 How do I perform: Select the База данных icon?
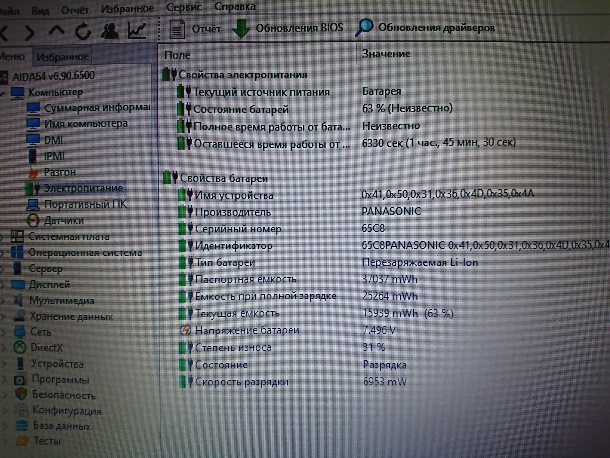[21, 426]
